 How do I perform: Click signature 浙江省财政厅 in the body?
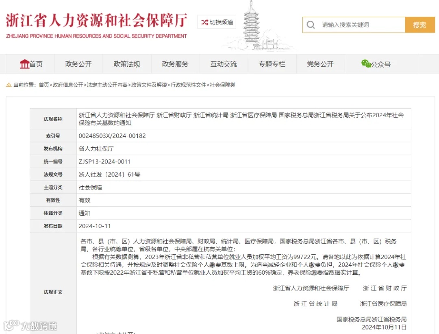(x=385, y=288)
